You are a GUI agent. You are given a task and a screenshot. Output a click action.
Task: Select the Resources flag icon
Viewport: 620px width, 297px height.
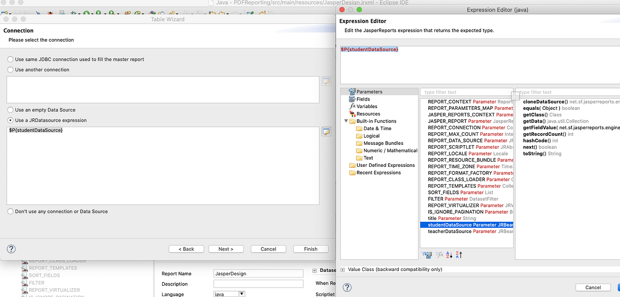tap(353, 114)
